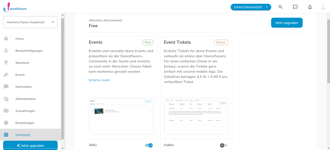Image resolution: width=330 pixels, height=150 pixels.
Task: Open the chat messages icon in header
Action: [x=295, y=7]
